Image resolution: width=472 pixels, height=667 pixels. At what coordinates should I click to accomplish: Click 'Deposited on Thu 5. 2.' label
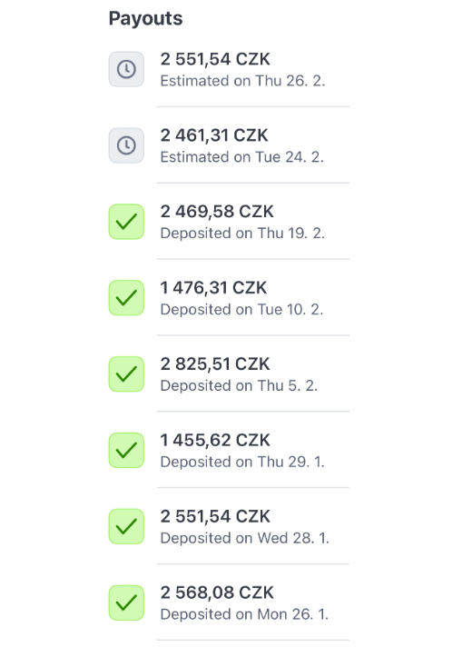(x=239, y=385)
